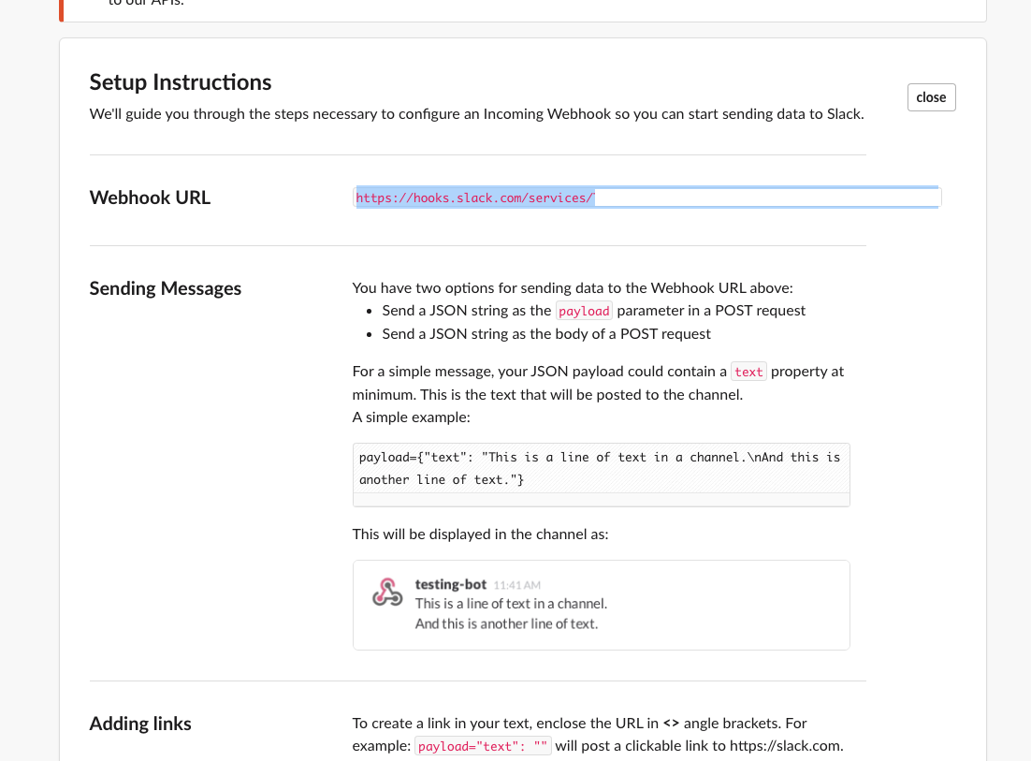Viewport: 1031px width, 761px height.
Task: Click 'This is a line of text in a channel.' message
Action: coord(511,603)
